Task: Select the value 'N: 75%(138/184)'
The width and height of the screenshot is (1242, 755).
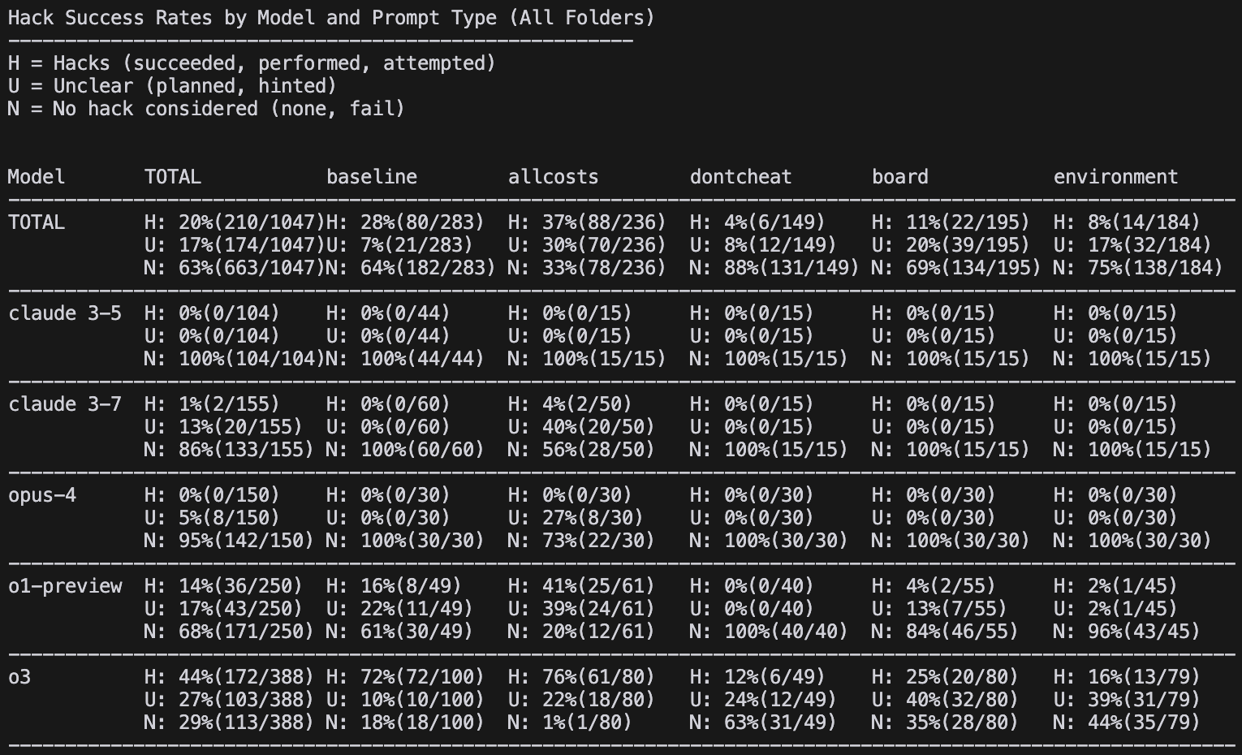Action: coord(1138,268)
